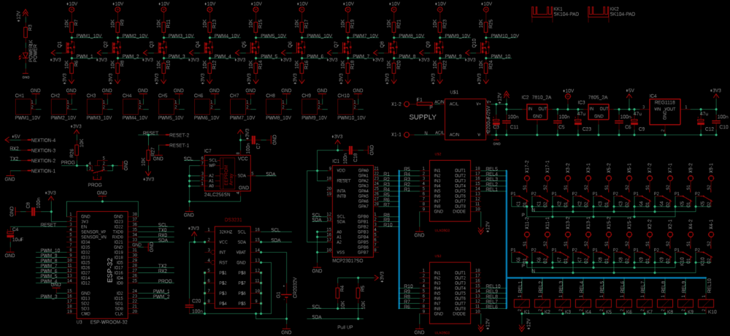
Task: Select the KK1 SK104-PAD heatsink symbol
Action: [x=542, y=15]
